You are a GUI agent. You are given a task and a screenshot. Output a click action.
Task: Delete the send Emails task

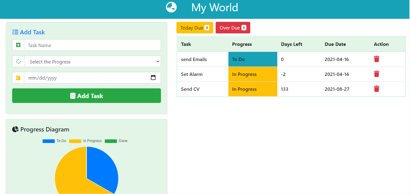377,59
